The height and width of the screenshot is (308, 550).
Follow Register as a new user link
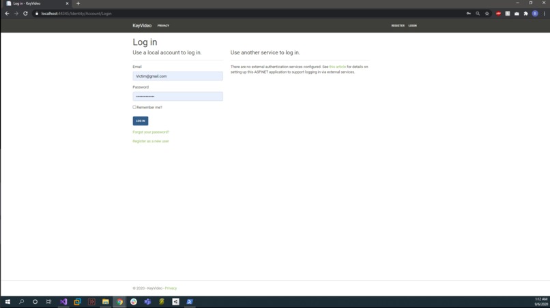click(151, 141)
